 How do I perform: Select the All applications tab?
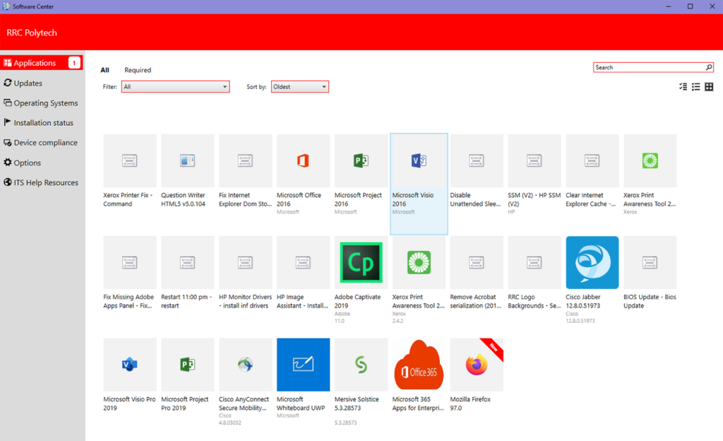click(104, 70)
